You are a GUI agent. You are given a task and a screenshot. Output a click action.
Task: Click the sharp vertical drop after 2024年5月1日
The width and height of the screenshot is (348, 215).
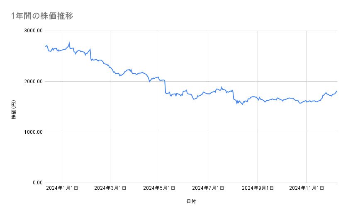(x=165, y=87)
